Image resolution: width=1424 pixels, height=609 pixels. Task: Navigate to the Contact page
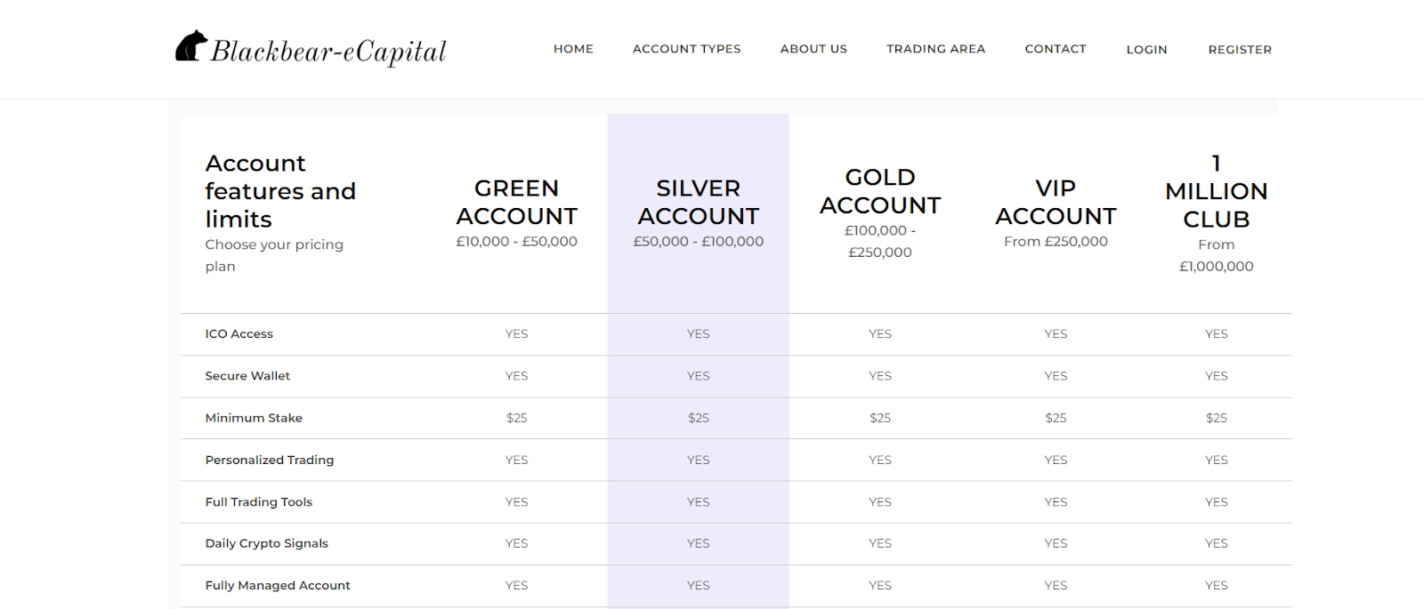click(1056, 49)
